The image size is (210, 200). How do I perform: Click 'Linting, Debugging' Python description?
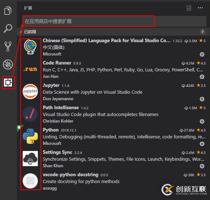point(124,137)
